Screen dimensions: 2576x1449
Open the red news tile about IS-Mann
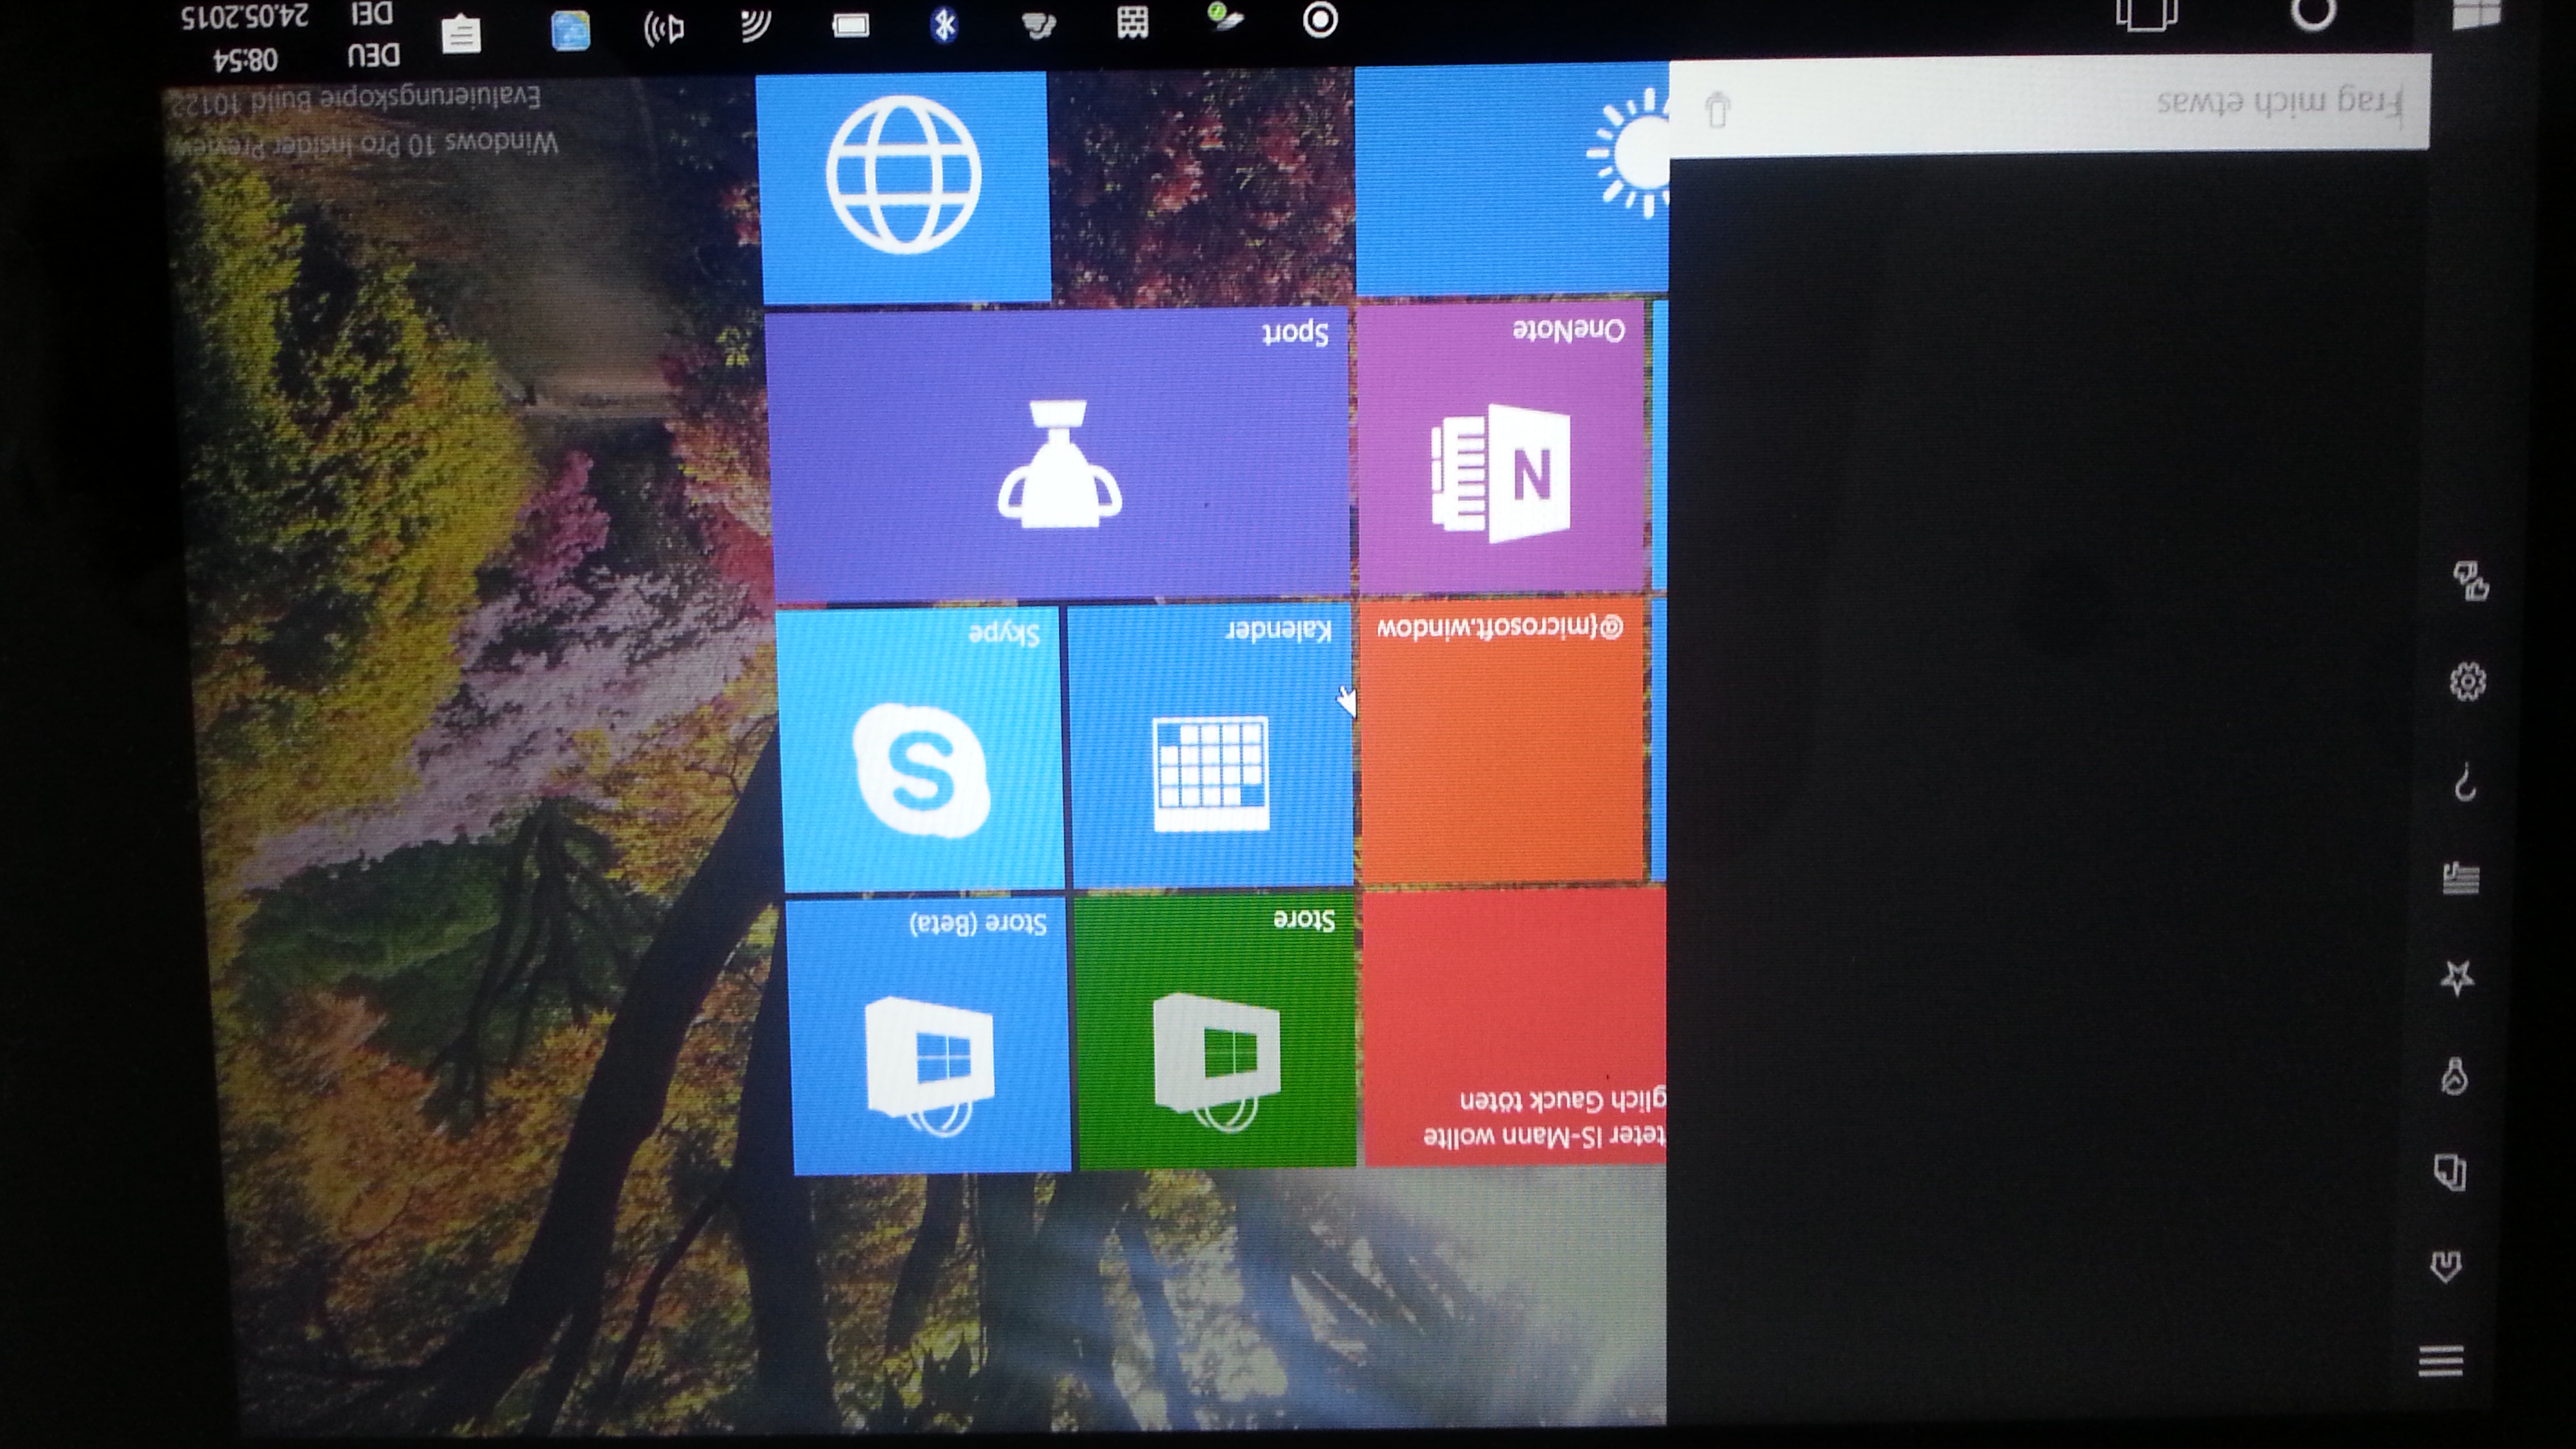(1516, 1027)
